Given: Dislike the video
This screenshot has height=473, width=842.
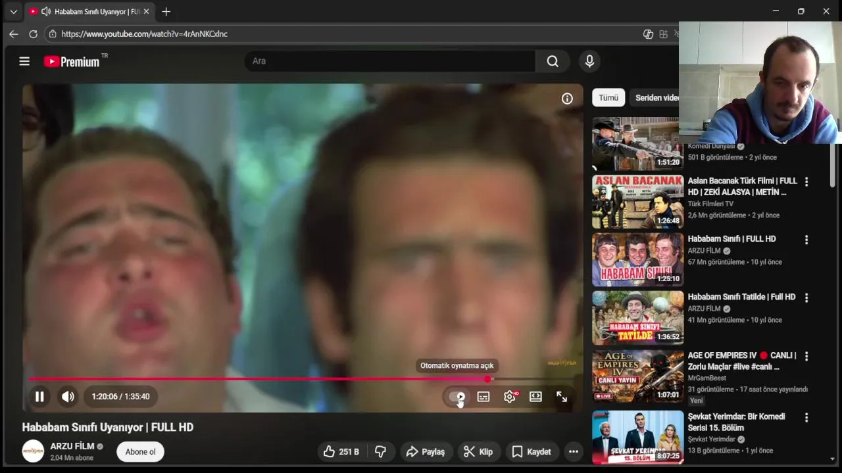Looking at the screenshot, I should (x=380, y=452).
